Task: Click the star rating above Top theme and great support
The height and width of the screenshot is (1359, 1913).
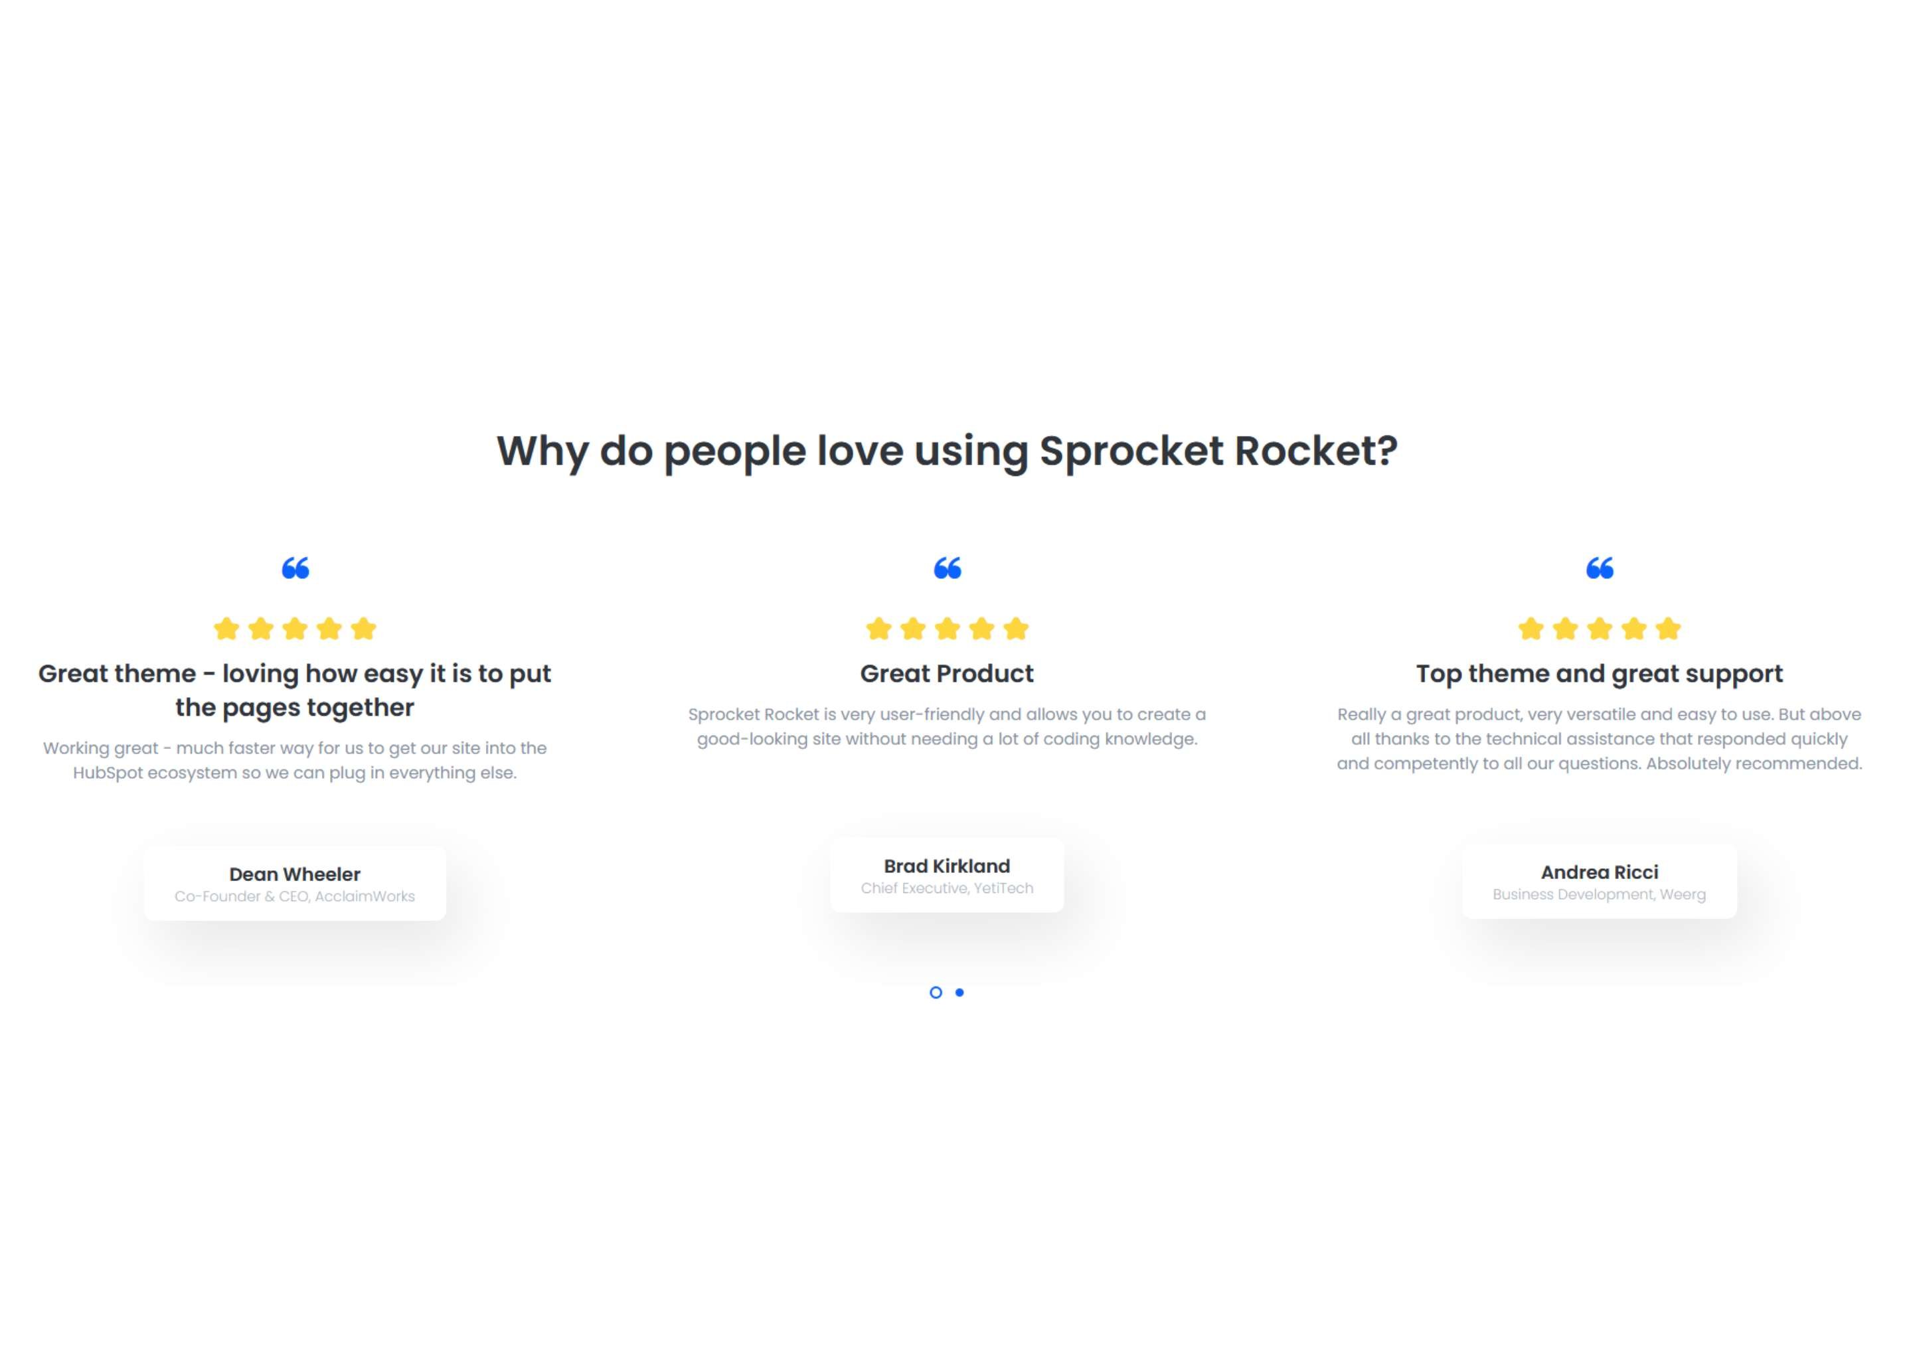Action: tap(1599, 629)
